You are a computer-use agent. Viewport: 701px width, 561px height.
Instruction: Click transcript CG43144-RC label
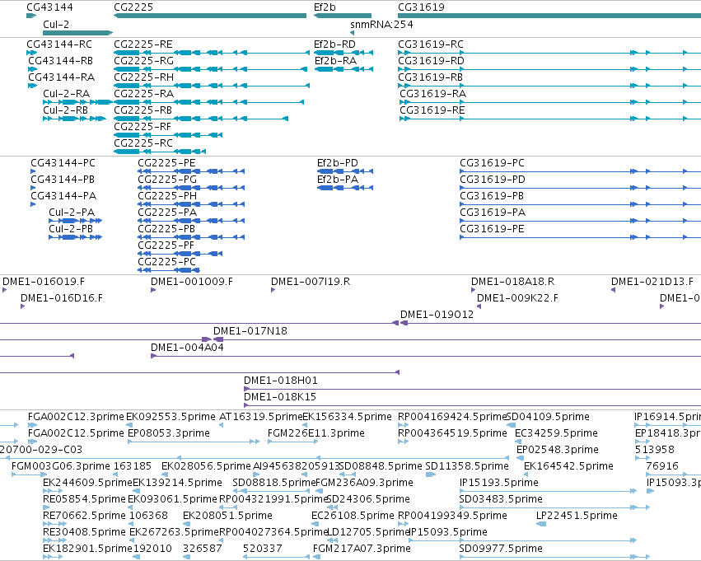[x=59, y=44]
